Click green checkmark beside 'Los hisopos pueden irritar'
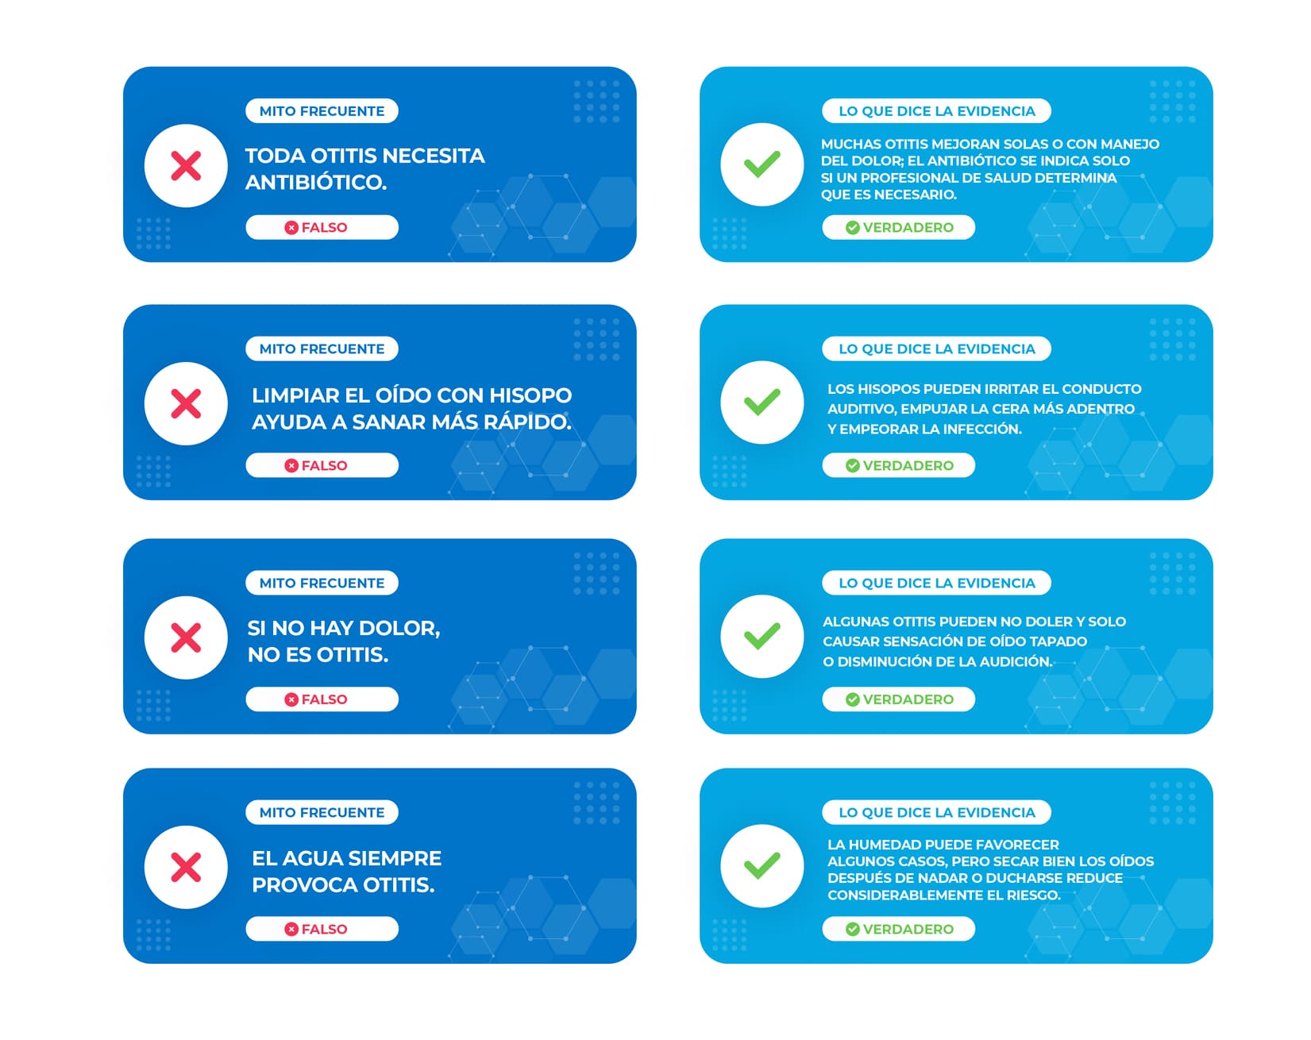This screenshot has height=1040, width=1311. 762,402
